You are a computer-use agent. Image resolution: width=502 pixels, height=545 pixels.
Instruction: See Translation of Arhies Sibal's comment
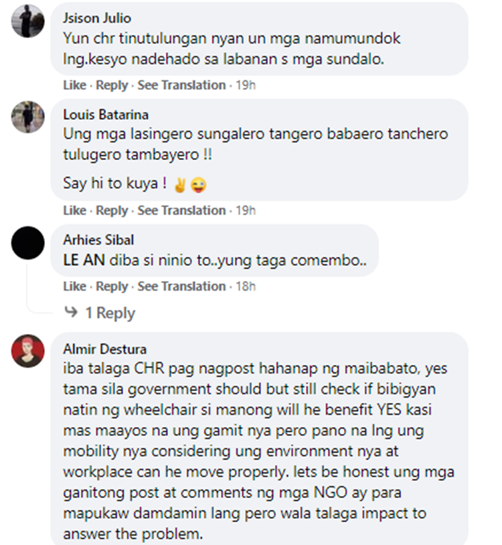pyautogui.click(x=181, y=287)
